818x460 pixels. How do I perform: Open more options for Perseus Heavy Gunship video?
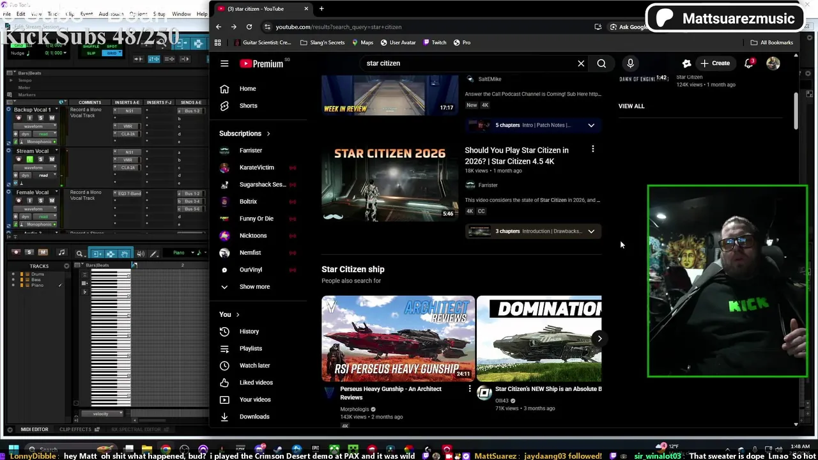[x=470, y=388]
